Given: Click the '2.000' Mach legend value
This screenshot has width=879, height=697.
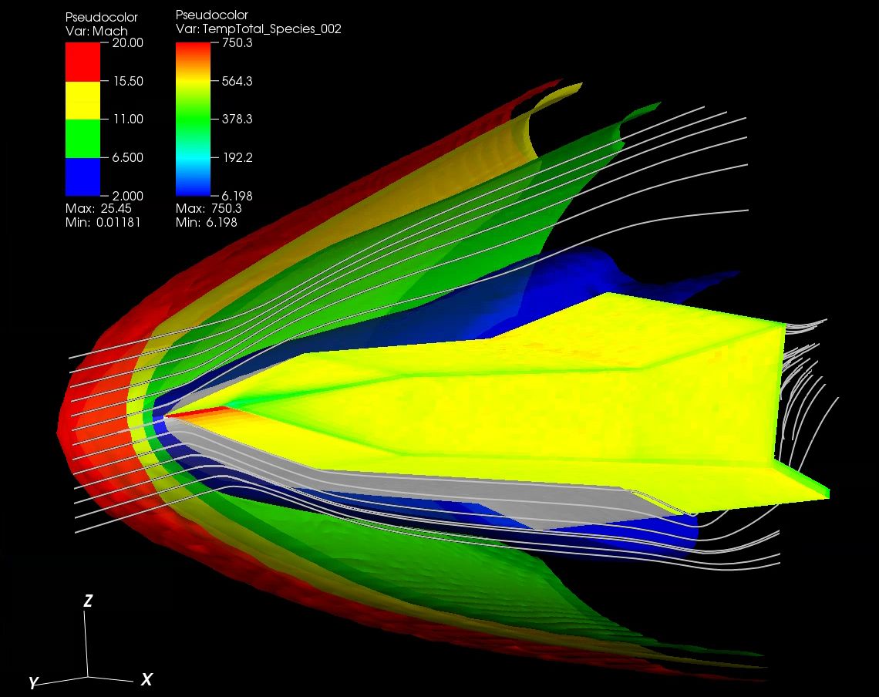Looking at the screenshot, I should pos(127,196).
